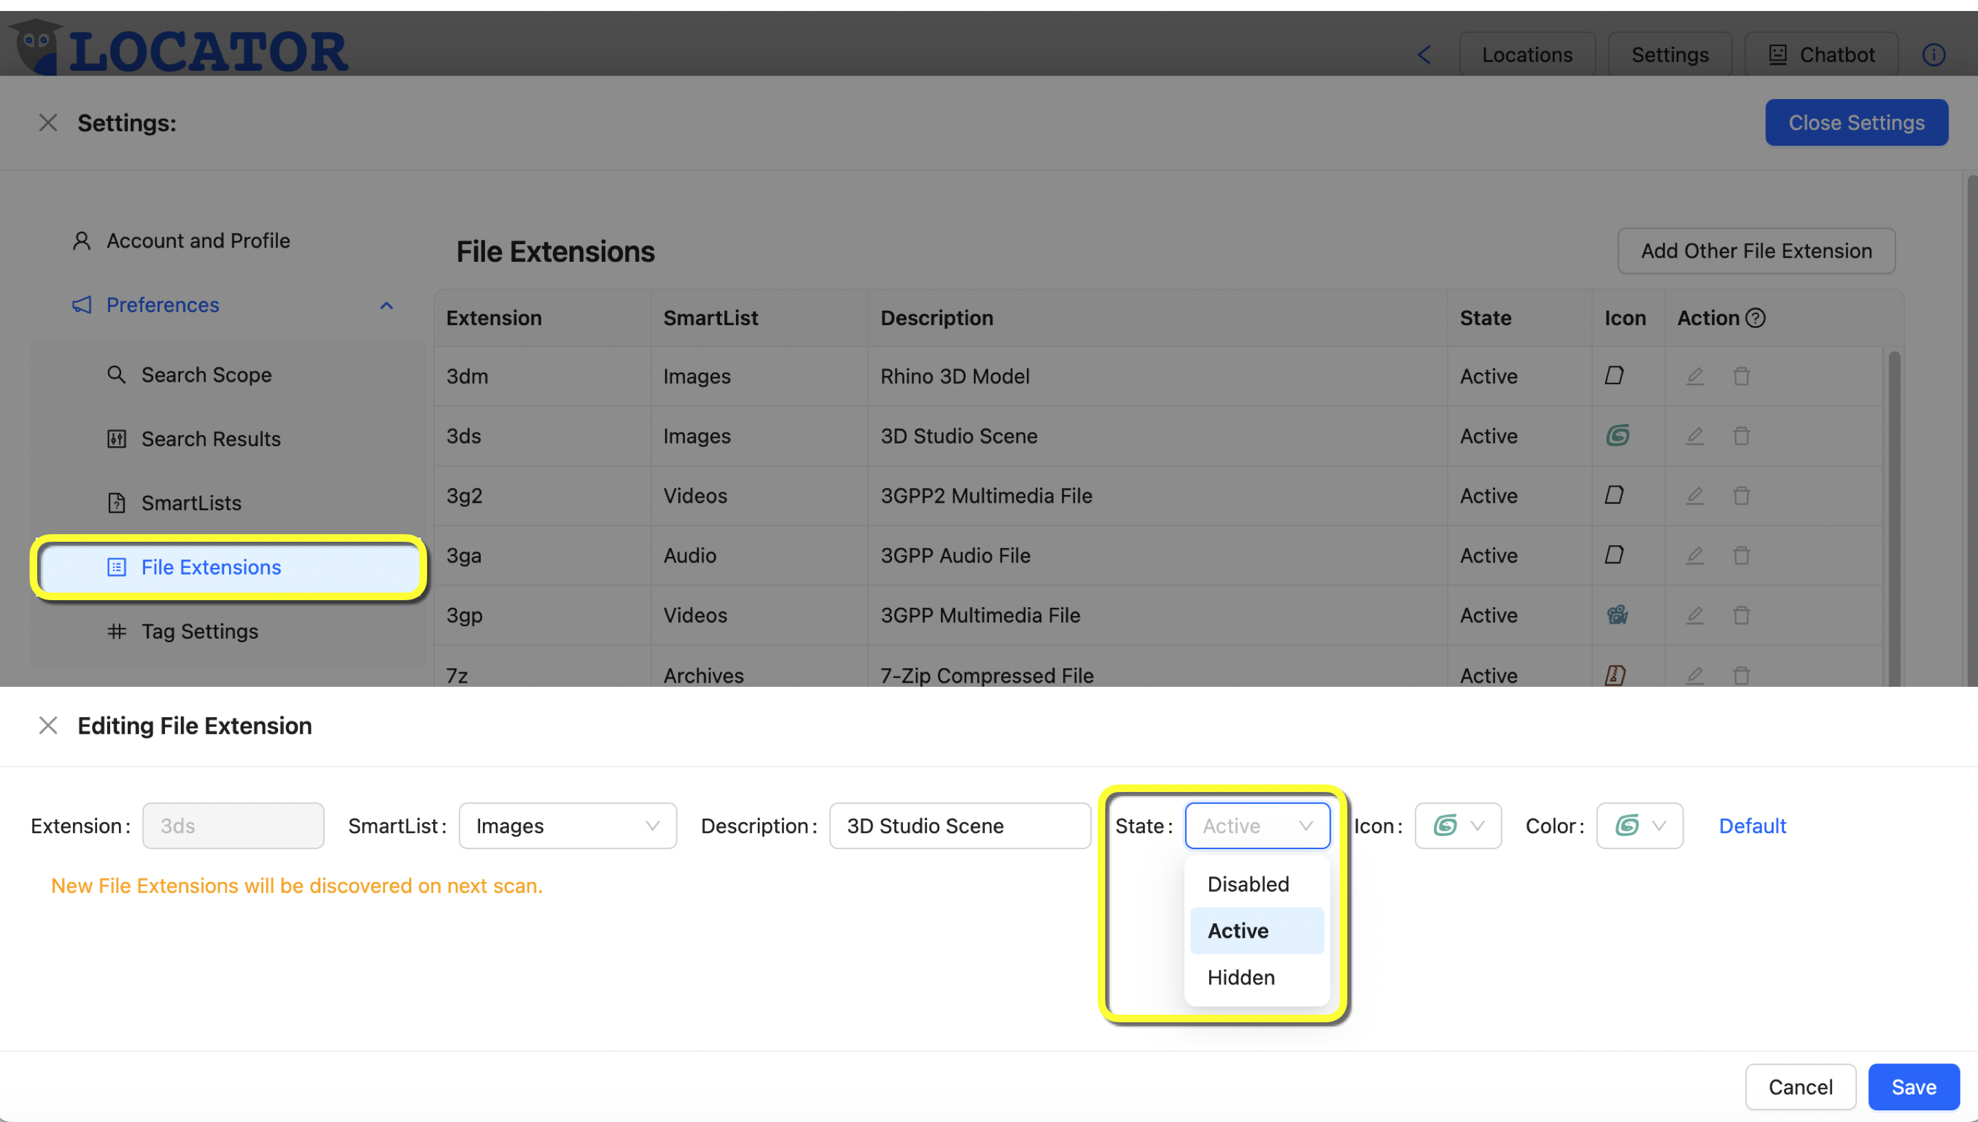Click the Locations button in header
The height and width of the screenshot is (1122, 1978).
(1527, 55)
